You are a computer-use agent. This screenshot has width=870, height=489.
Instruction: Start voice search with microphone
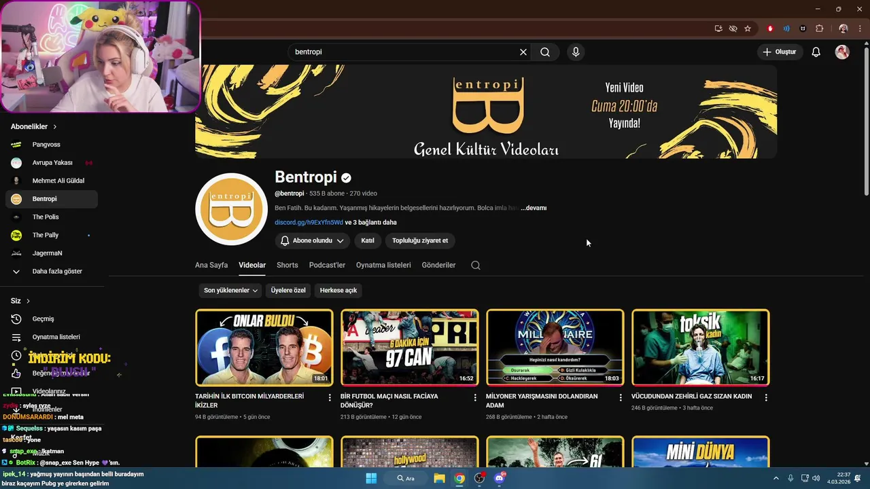[576, 52]
